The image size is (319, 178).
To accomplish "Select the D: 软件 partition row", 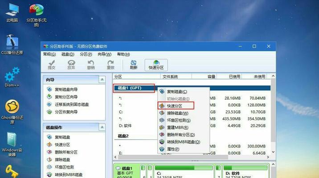I will [x=192, y=126].
